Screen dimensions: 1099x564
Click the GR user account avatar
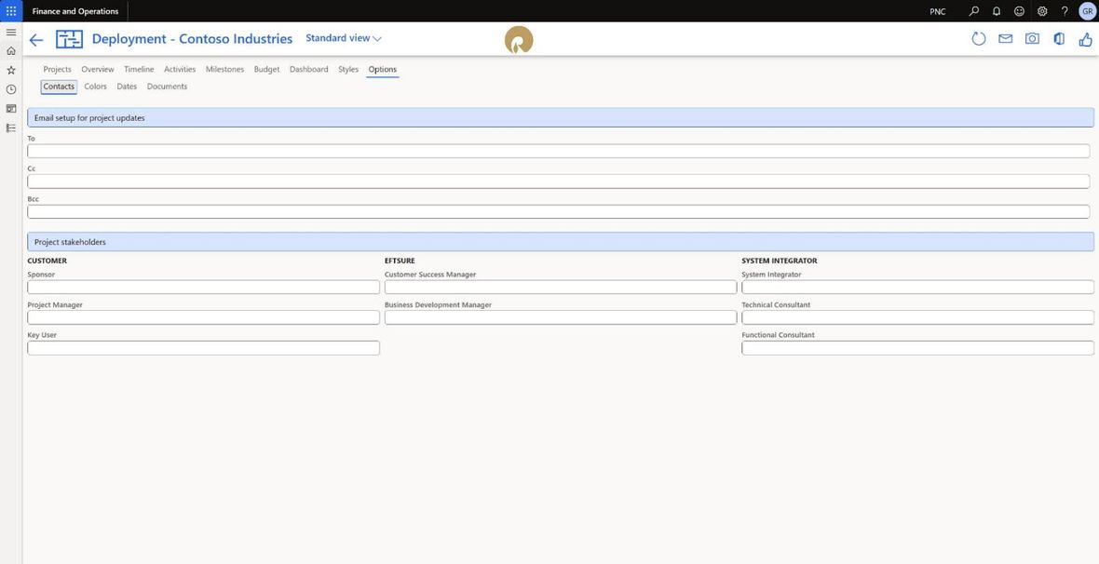tap(1086, 11)
